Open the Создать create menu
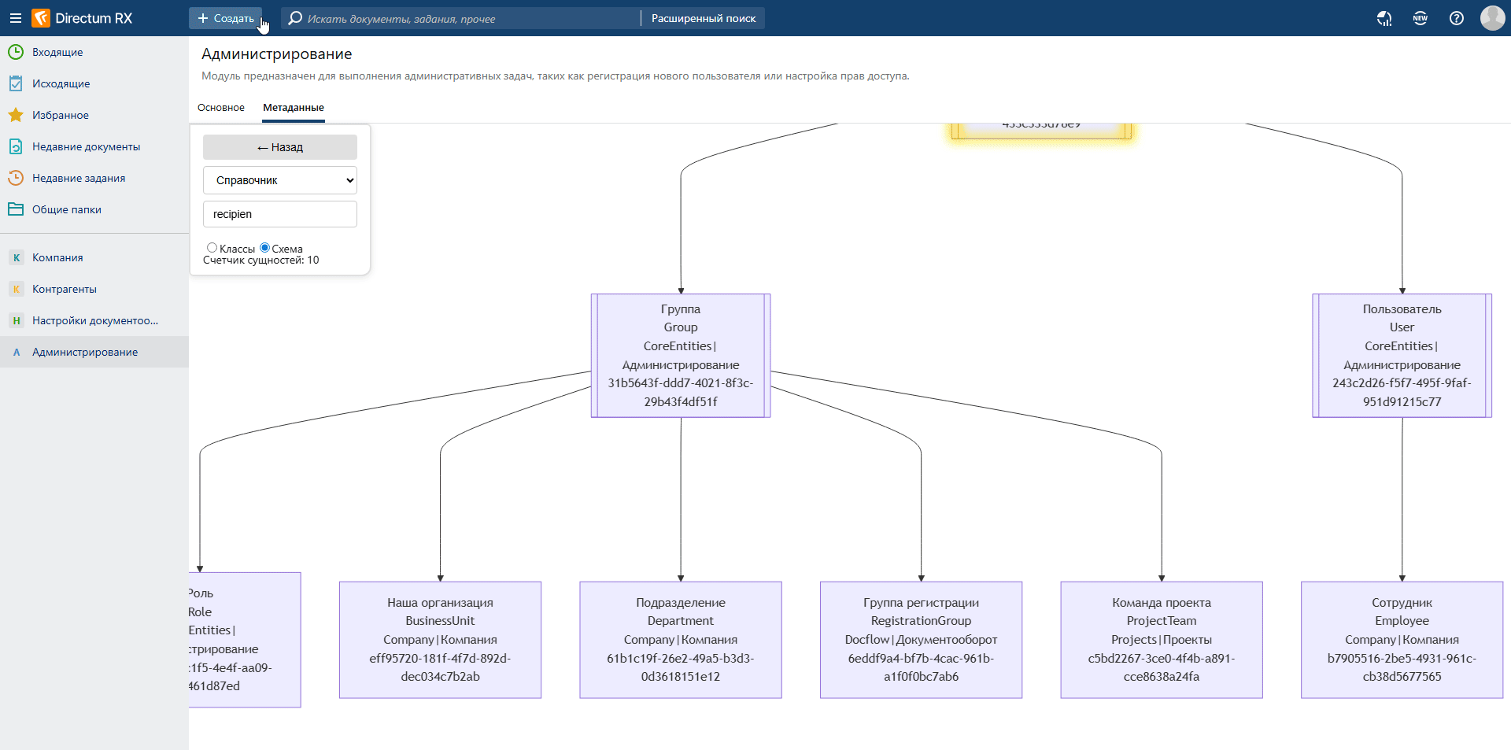The height and width of the screenshot is (750, 1511). 226,18
